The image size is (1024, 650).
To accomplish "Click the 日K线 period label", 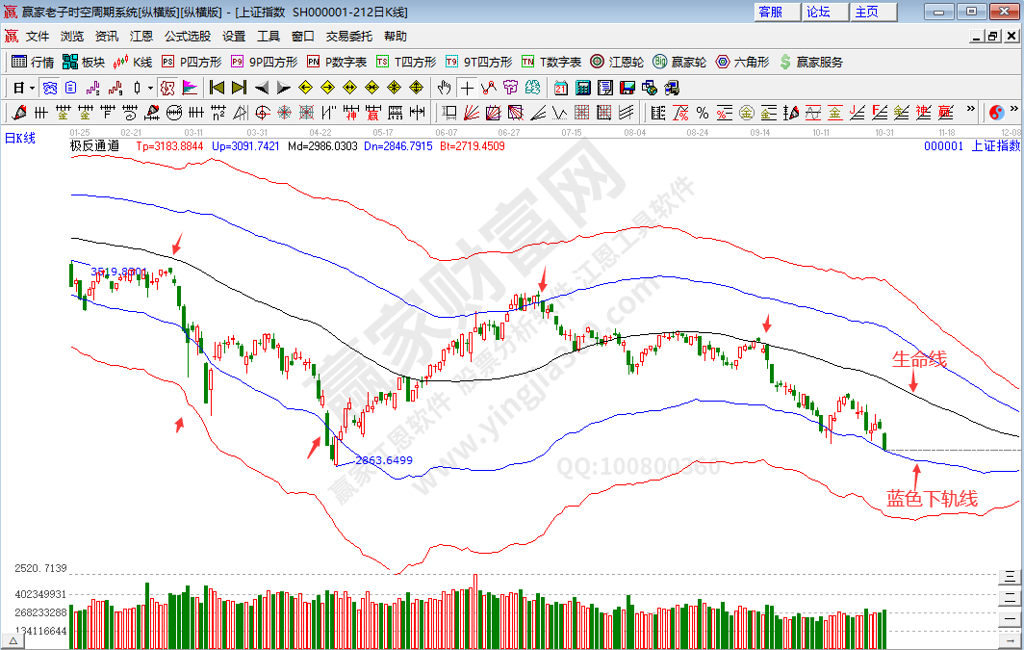I will click(x=20, y=138).
